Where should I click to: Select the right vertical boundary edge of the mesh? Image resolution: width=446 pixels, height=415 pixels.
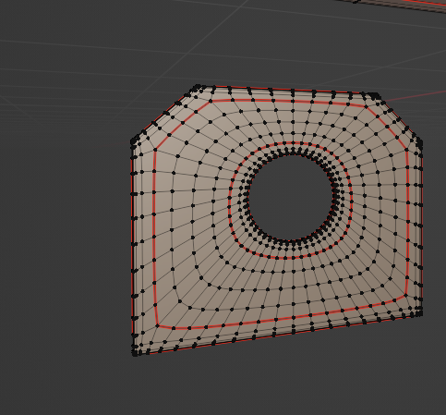point(421,228)
